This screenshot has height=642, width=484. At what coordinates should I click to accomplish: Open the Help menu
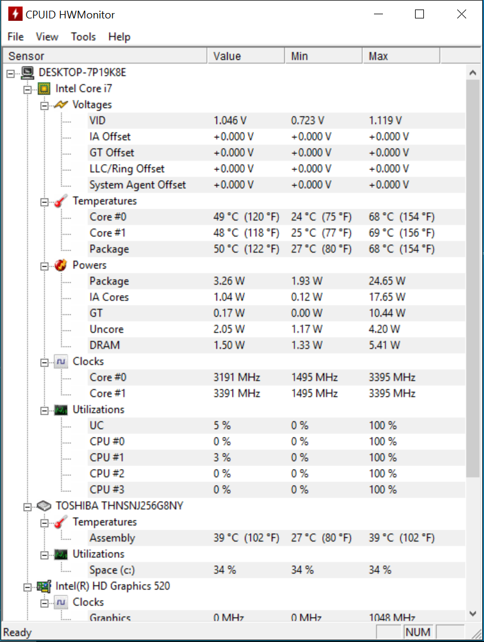(x=119, y=37)
